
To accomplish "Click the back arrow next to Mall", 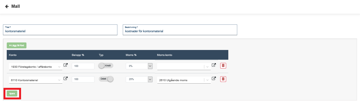I will [x=7, y=6].
